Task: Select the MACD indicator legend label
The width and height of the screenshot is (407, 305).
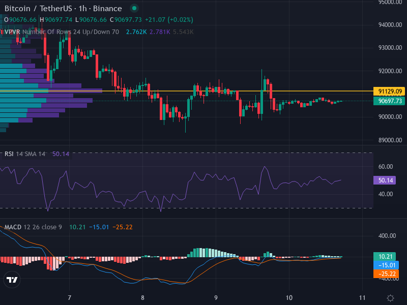Action: pos(14,227)
